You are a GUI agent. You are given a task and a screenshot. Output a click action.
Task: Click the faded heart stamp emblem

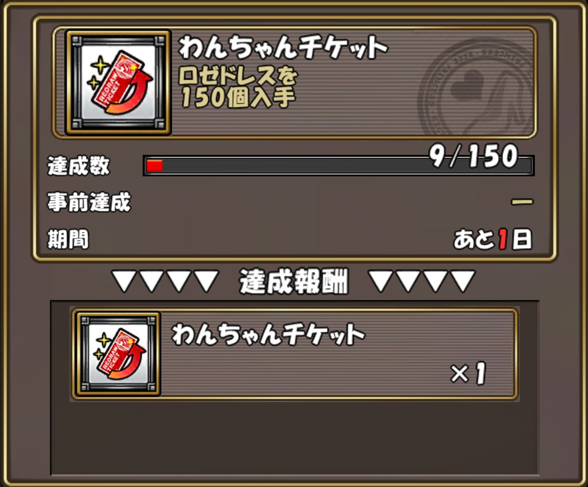(x=477, y=88)
